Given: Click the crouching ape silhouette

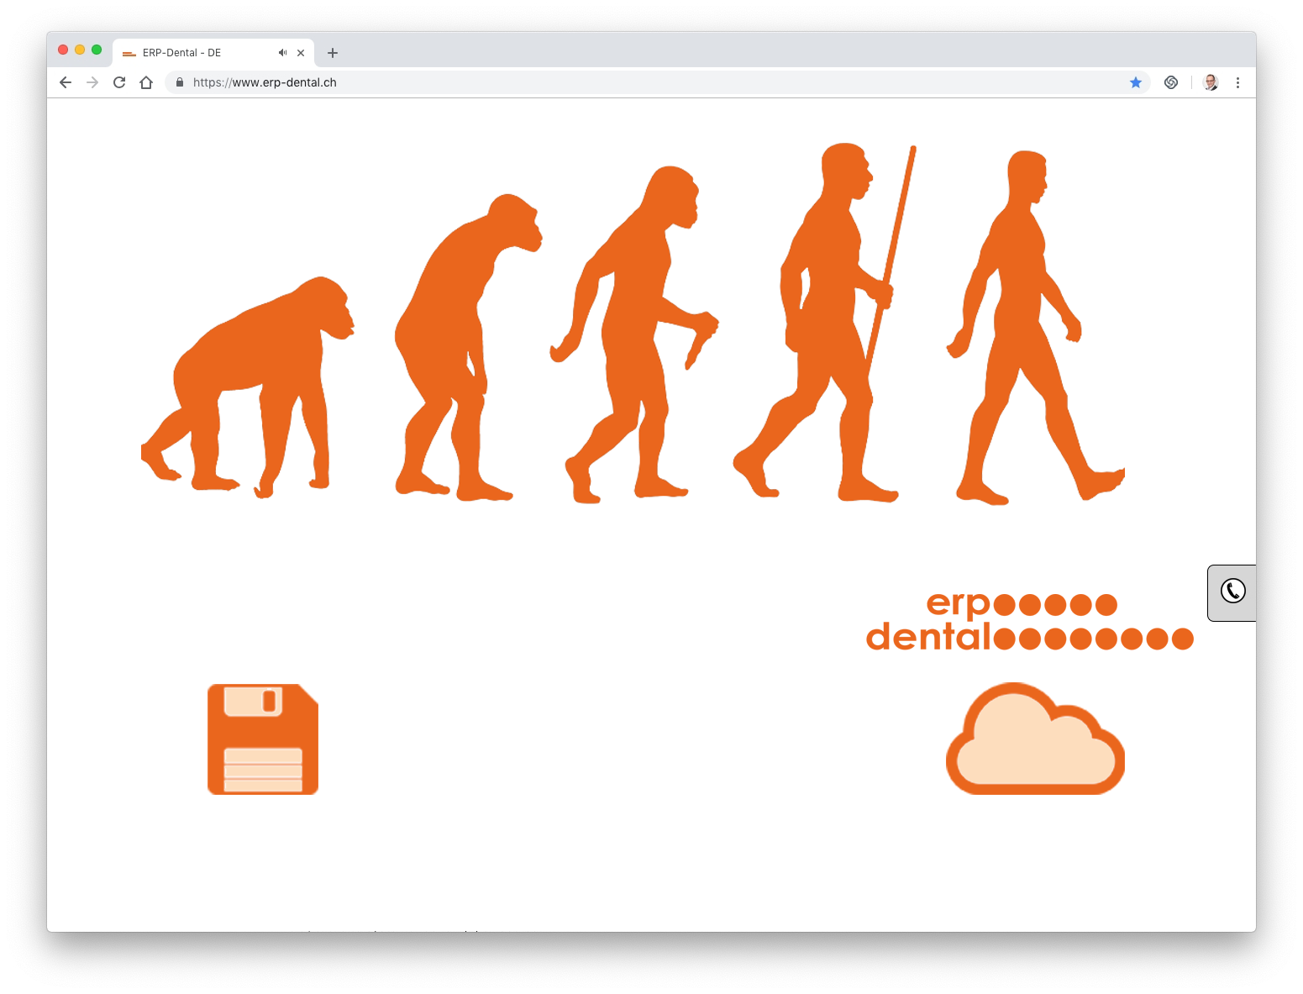Looking at the screenshot, I should click(x=248, y=387).
